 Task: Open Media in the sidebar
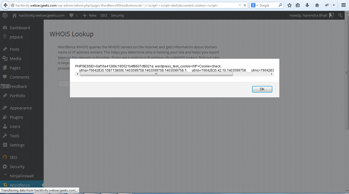point(16,58)
